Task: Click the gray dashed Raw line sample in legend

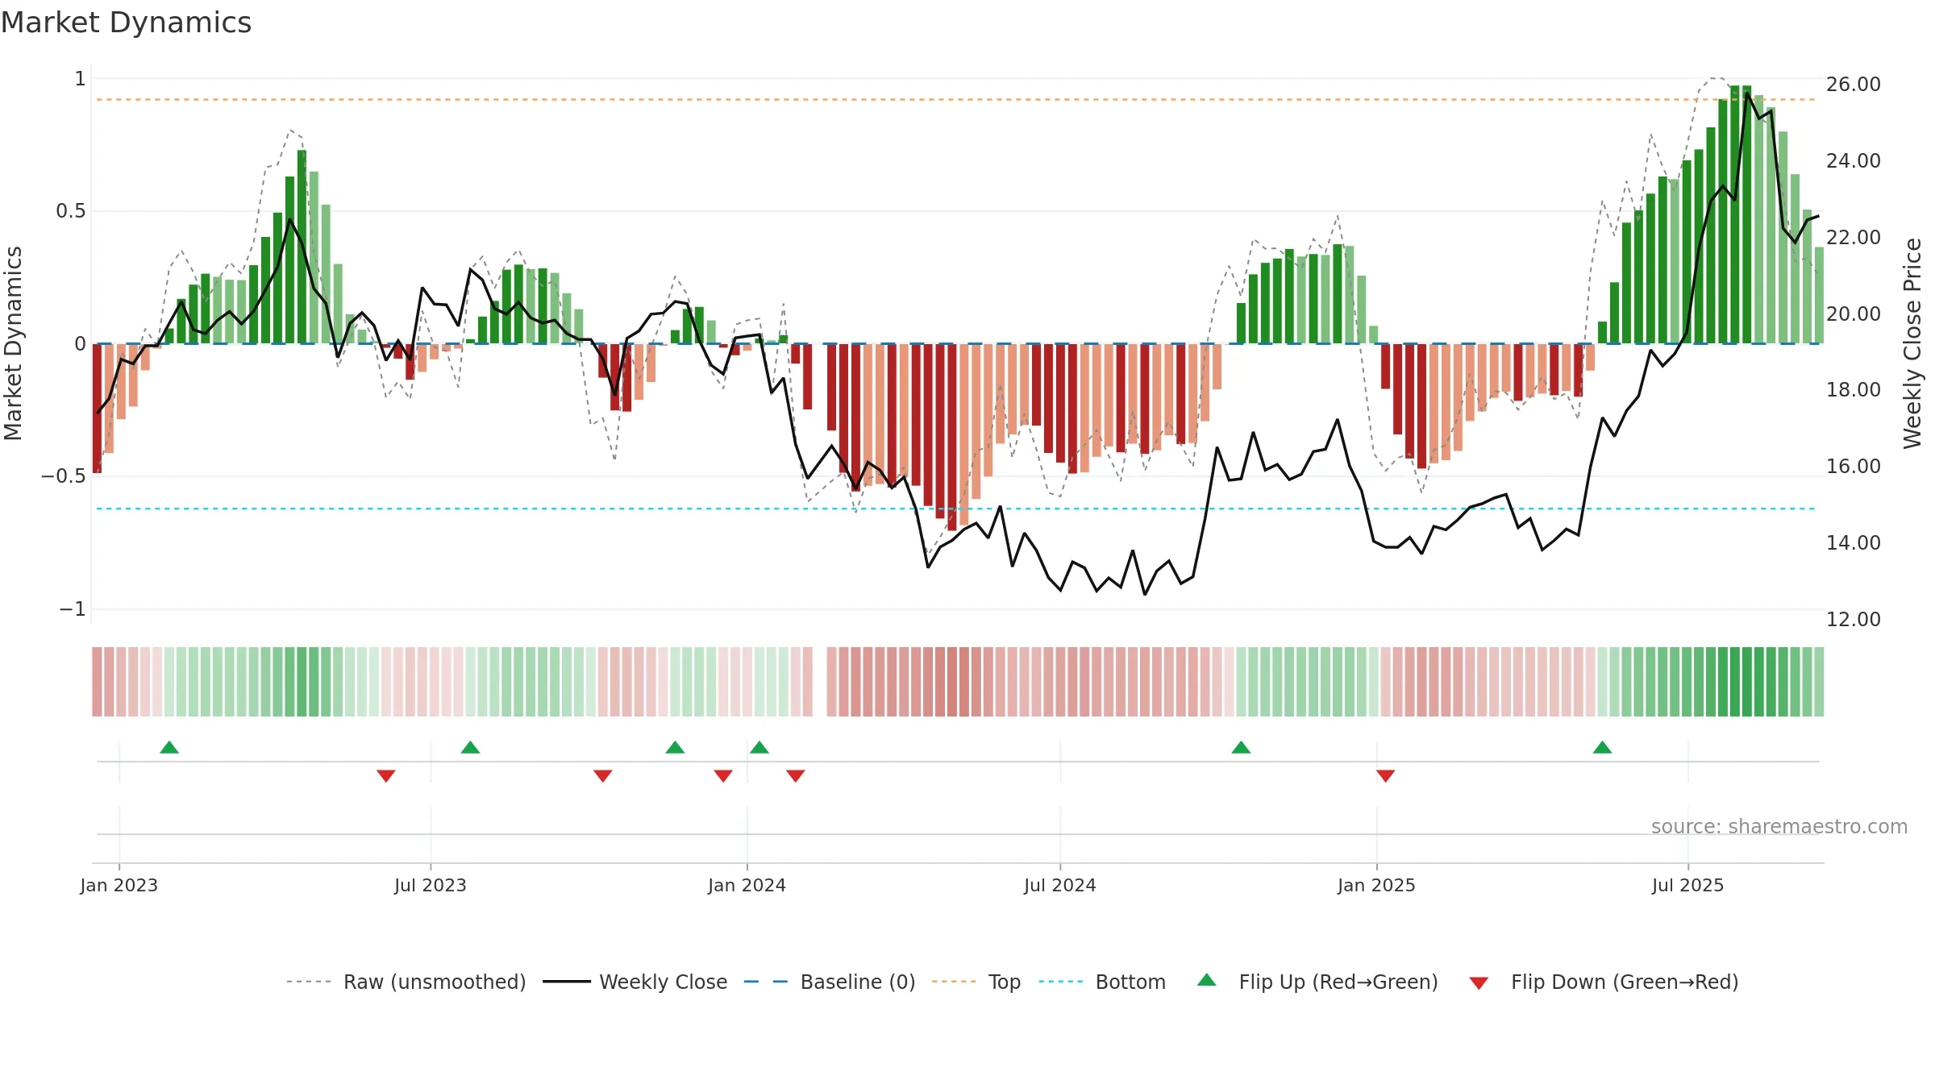Action: 309,982
